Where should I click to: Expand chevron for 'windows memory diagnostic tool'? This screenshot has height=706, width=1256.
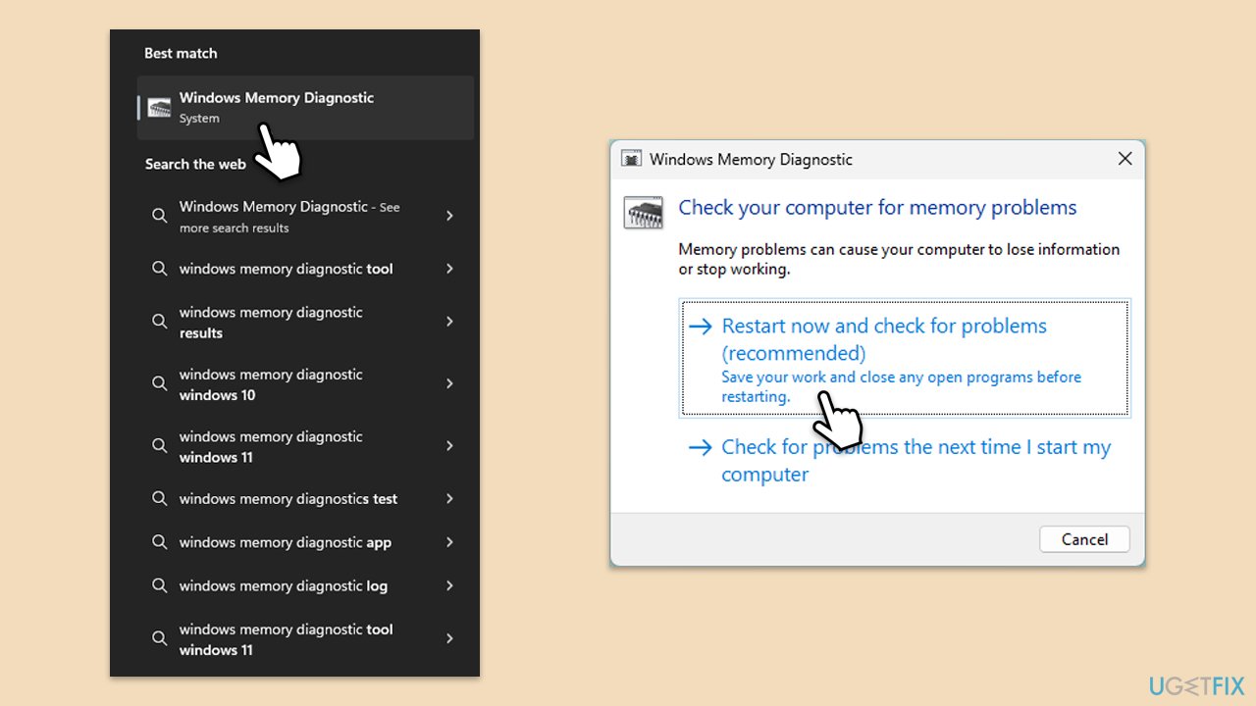[x=449, y=269]
